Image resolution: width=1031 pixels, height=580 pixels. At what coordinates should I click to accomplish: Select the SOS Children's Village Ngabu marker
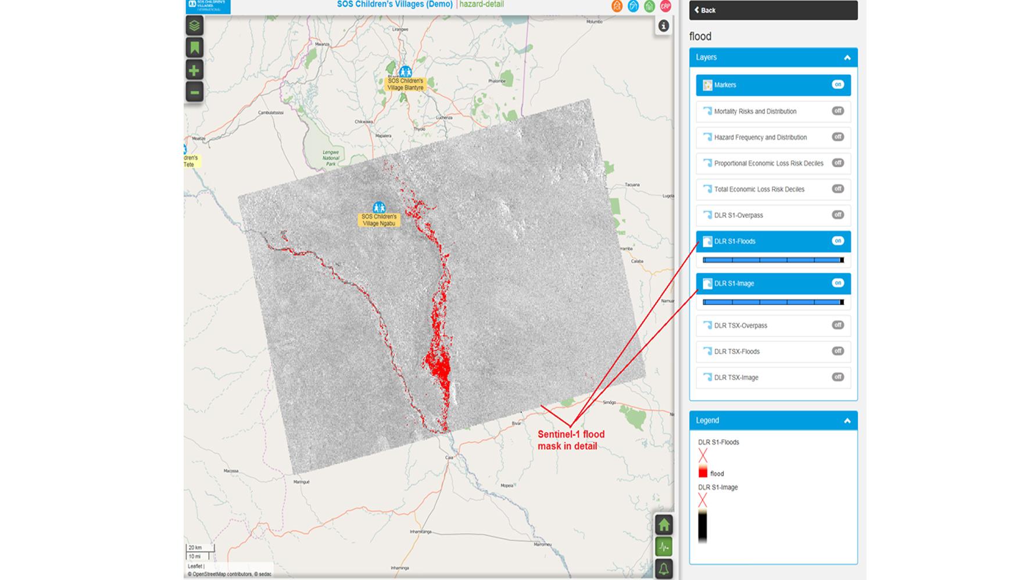379,207
